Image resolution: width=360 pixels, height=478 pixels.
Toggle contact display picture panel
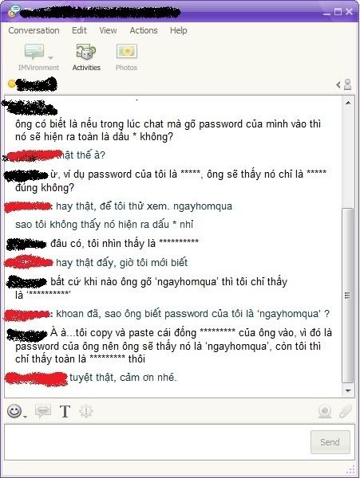click(x=344, y=84)
